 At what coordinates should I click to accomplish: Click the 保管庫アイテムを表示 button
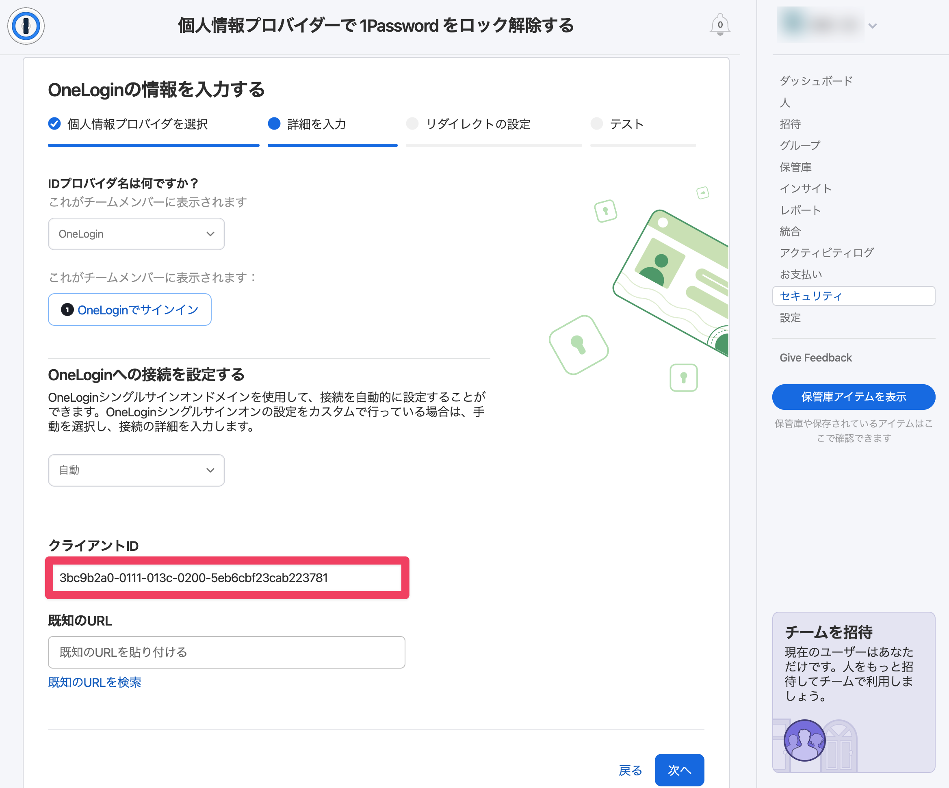coord(854,397)
